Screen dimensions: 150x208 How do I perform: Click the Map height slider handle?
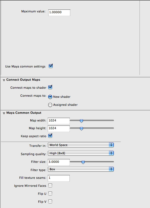click(81, 129)
